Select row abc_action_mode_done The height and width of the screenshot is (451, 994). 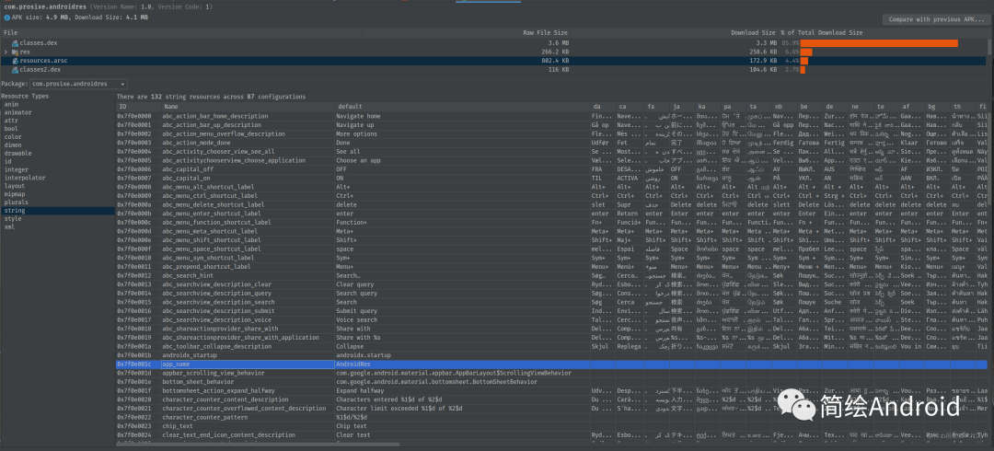(x=551, y=143)
